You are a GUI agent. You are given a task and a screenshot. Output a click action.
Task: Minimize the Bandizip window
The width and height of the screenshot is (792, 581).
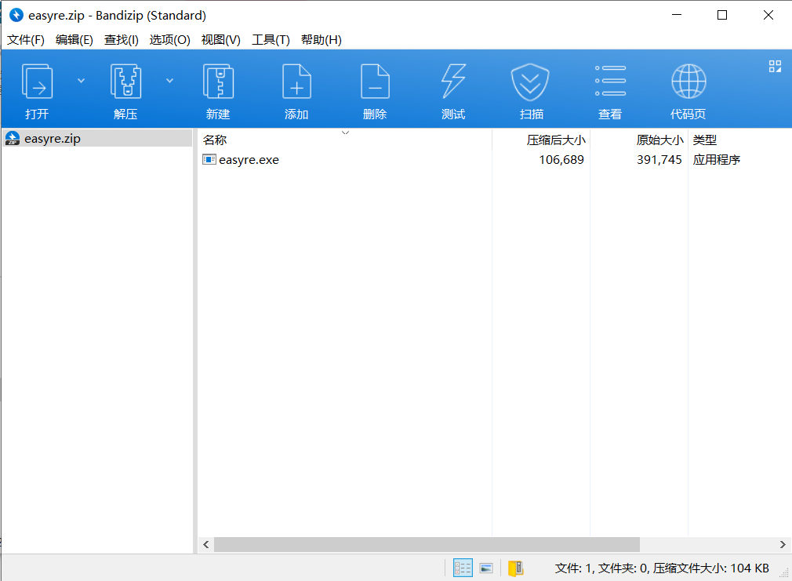coord(677,15)
